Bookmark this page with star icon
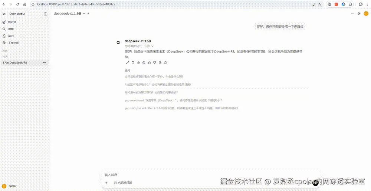371x191 pixels. tap(319, 4)
